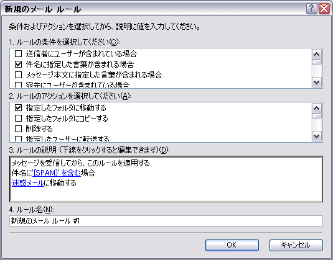Open the 迷惑メール folder link
Screen dimensions: 333x260
click(28, 183)
